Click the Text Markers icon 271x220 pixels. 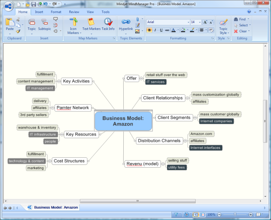click(x=91, y=24)
